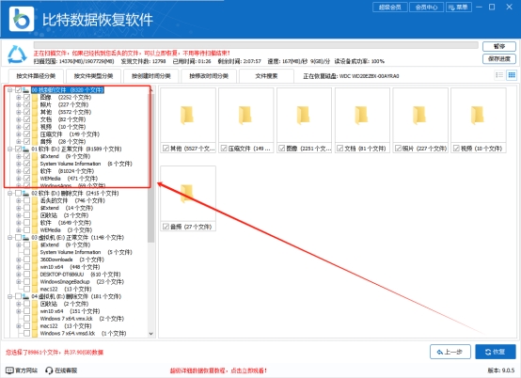Image resolution: width=521 pixels, height=378 pixels.
Task: Select the mac122 row under 03 虚拟机
Action: click(x=66, y=289)
